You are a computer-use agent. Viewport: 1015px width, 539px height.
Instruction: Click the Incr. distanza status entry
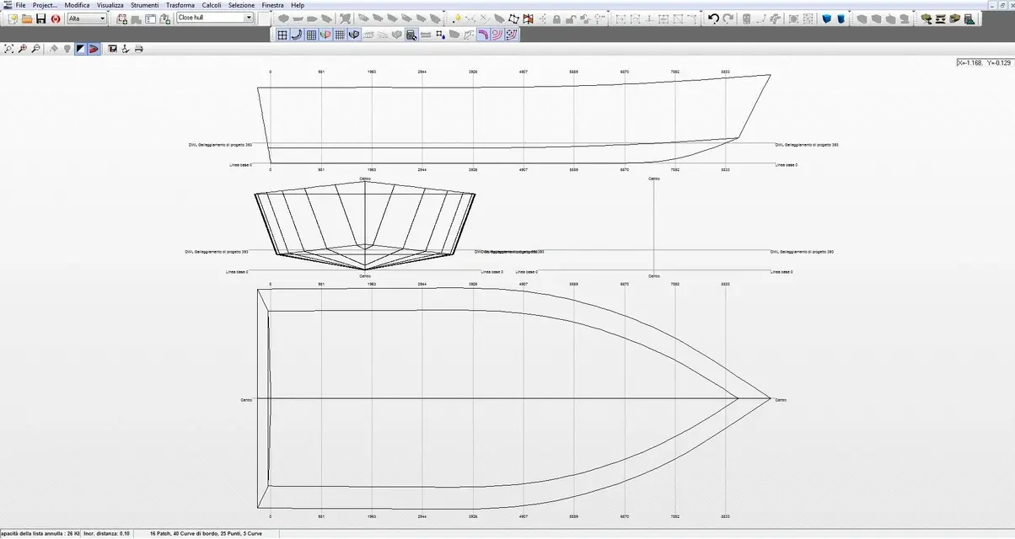point(107,534)
